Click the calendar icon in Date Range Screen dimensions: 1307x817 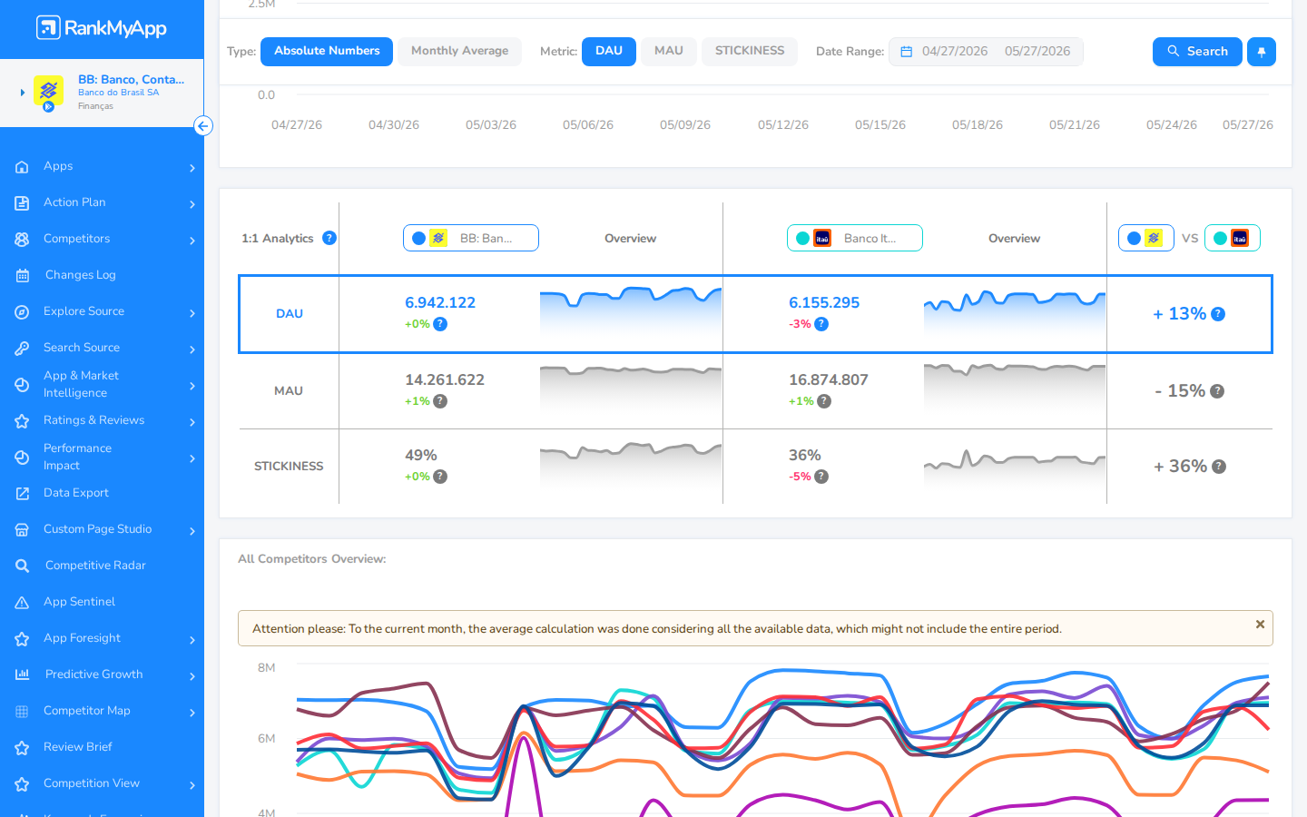906,52
